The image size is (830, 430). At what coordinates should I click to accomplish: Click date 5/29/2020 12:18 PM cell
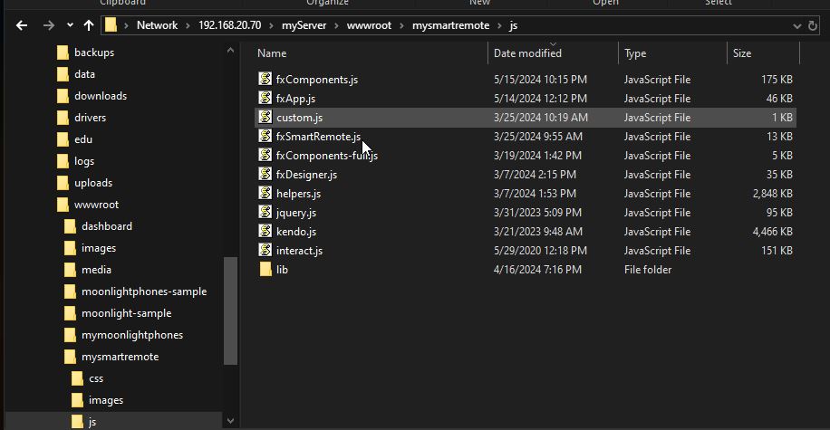(540, 251)
